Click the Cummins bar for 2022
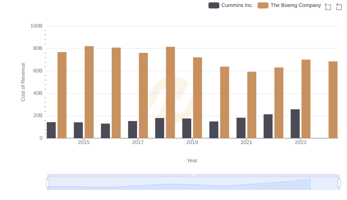 tap(268, 126)
